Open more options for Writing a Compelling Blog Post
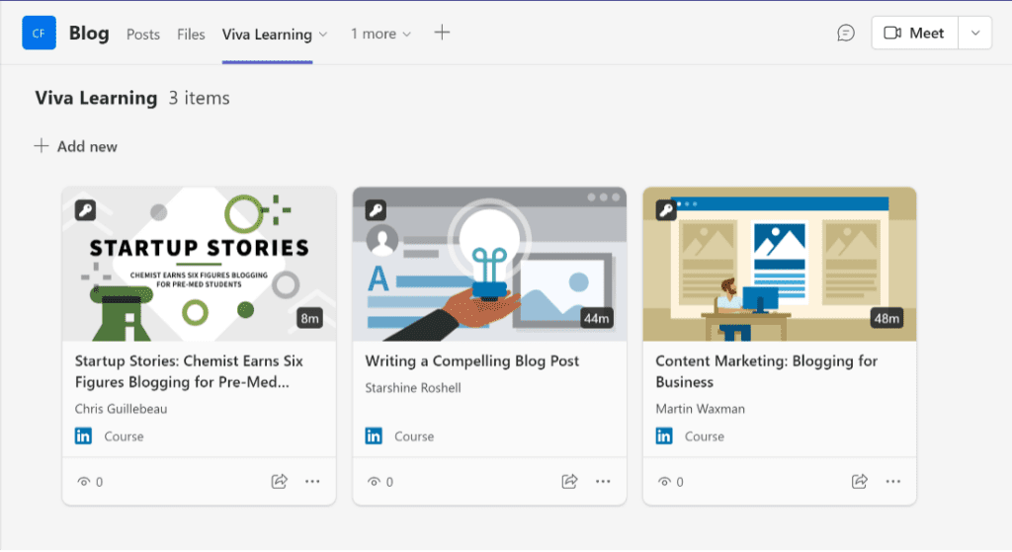The image size is (1012, 552). coord(603,481)
